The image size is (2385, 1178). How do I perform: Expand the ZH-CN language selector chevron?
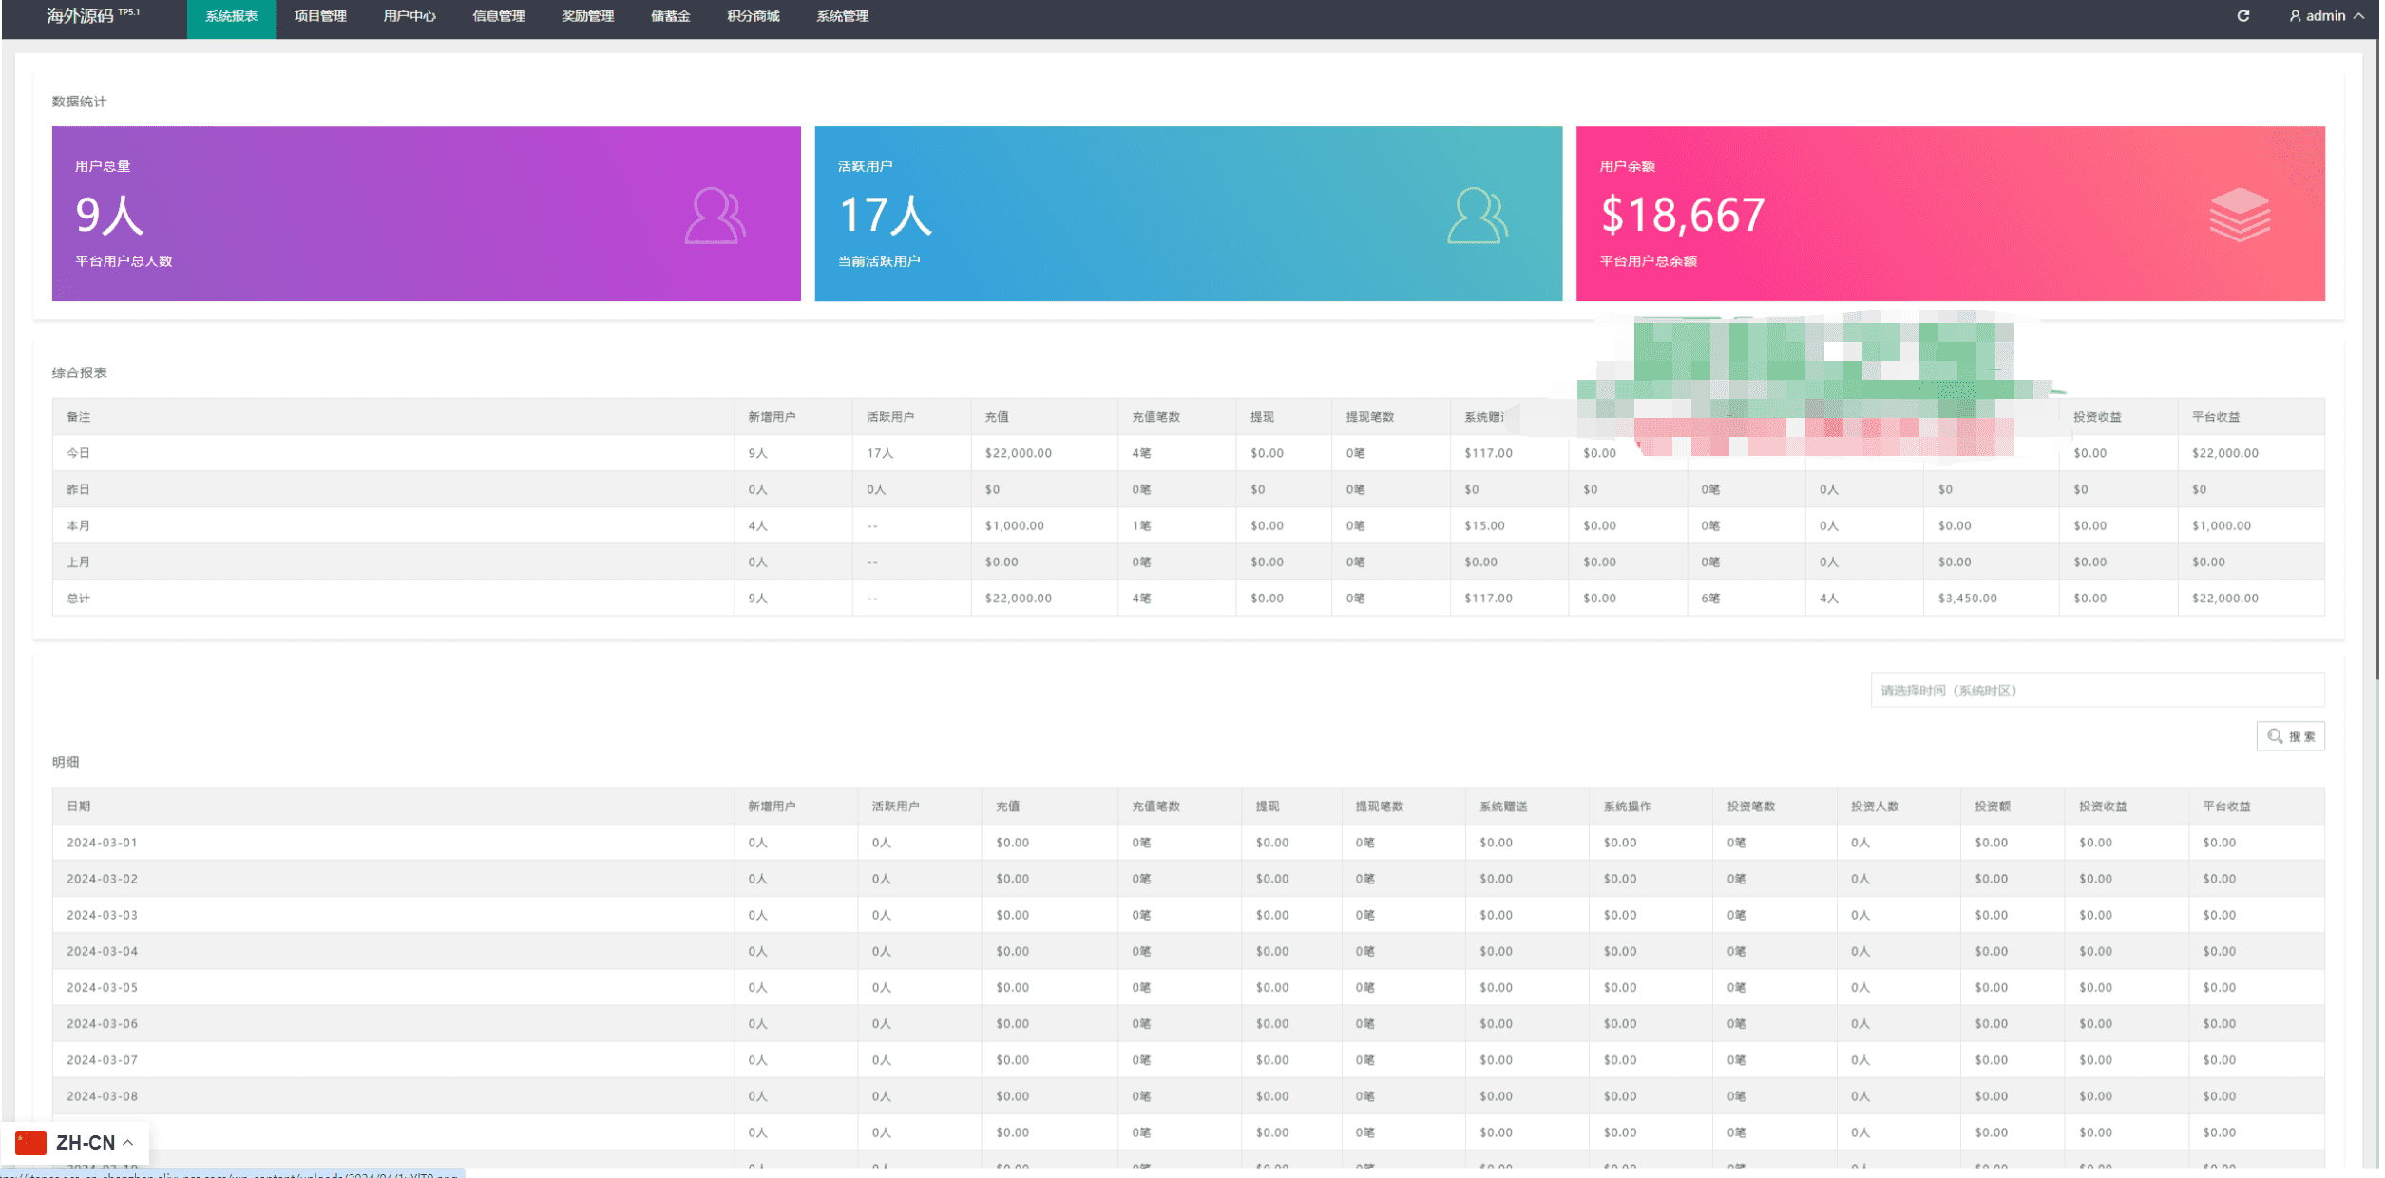click(128, 1143)
